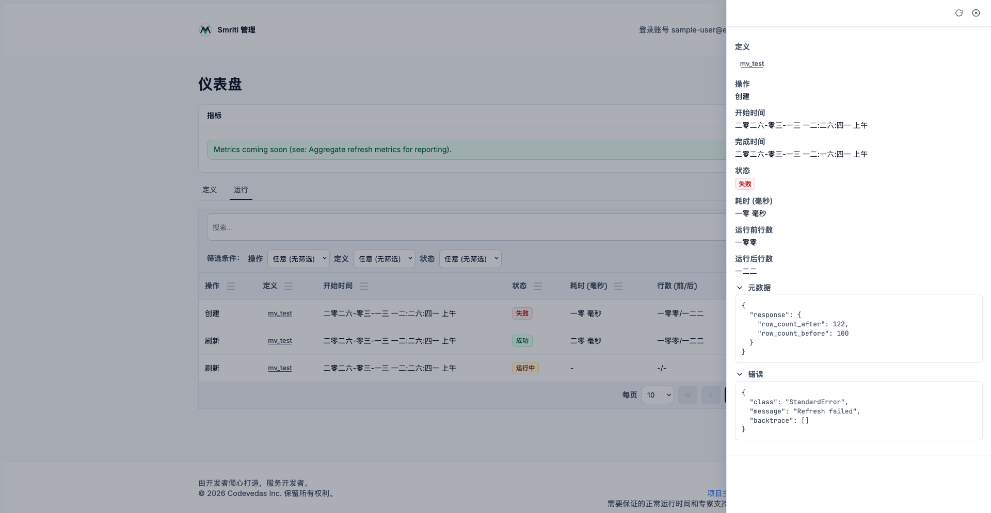The width and height of the screenshot is (991, 513).
Task: Click into the 搜索 search field
Action: point(465,227)
